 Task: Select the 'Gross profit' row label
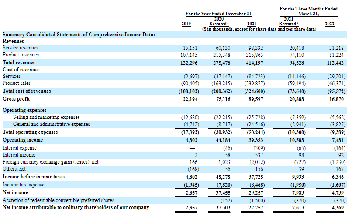[x=16, y=99]
